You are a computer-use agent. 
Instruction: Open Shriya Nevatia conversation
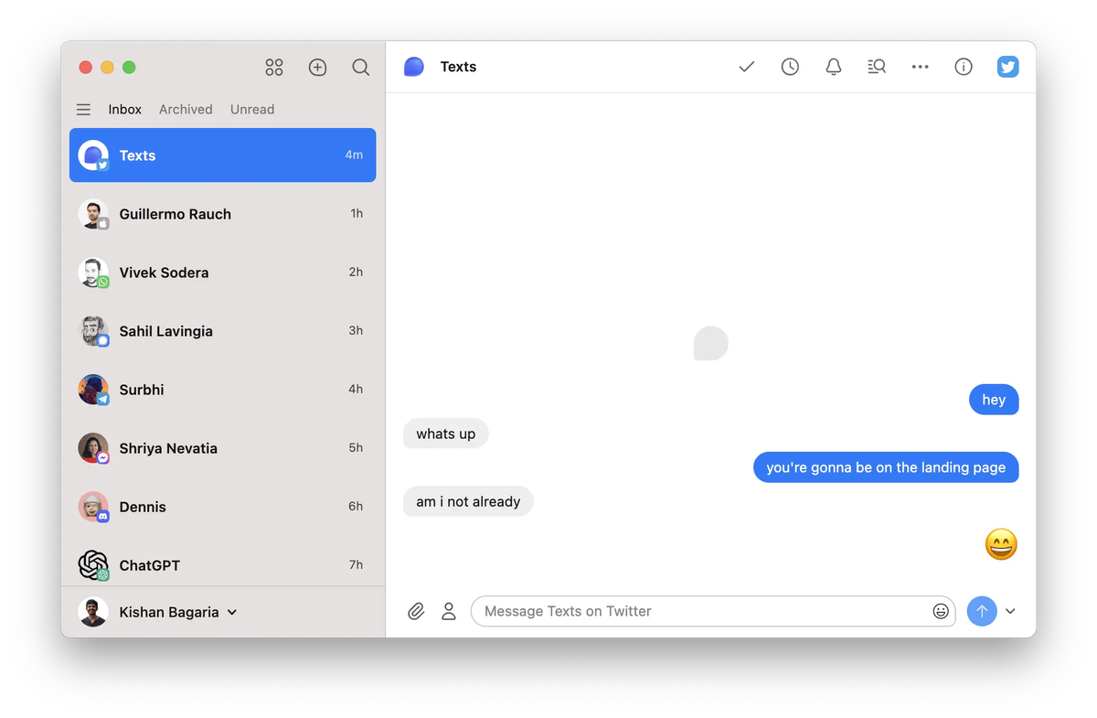(222, 448)
